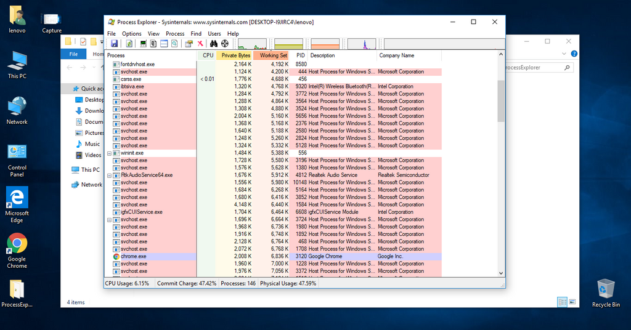The image size is (631, 330).
Task: Open Microsoft Edge desktop shortcut
Action: point(17,205)
